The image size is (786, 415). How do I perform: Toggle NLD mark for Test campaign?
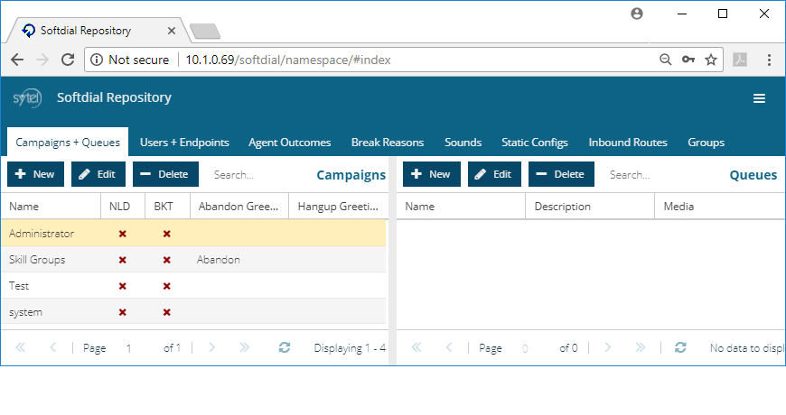(122, 286)
